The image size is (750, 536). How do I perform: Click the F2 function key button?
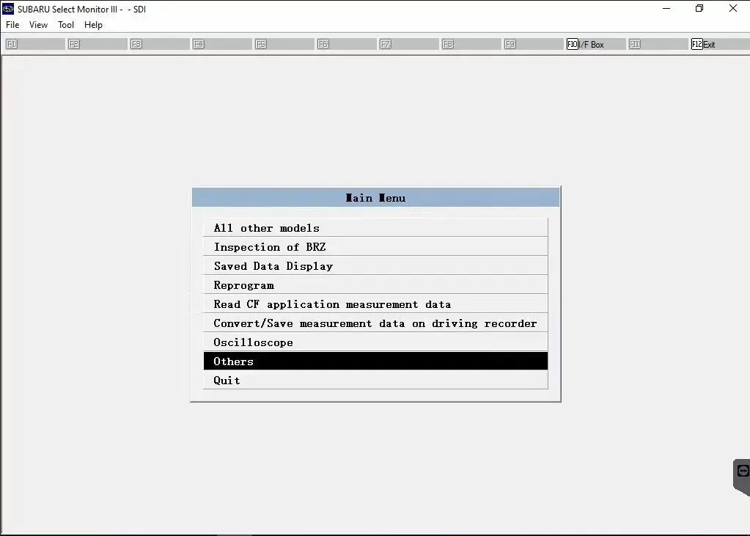(97, 45)
